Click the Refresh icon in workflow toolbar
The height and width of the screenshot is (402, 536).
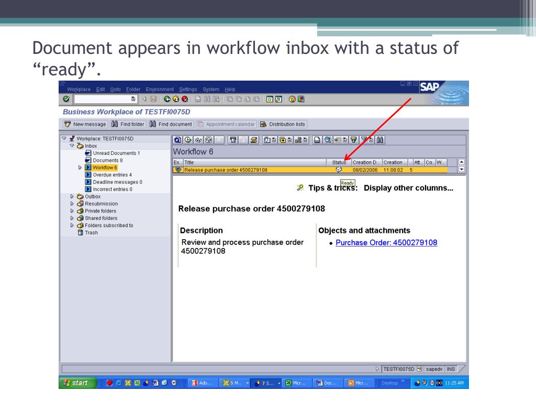click(x=177, y=140)
